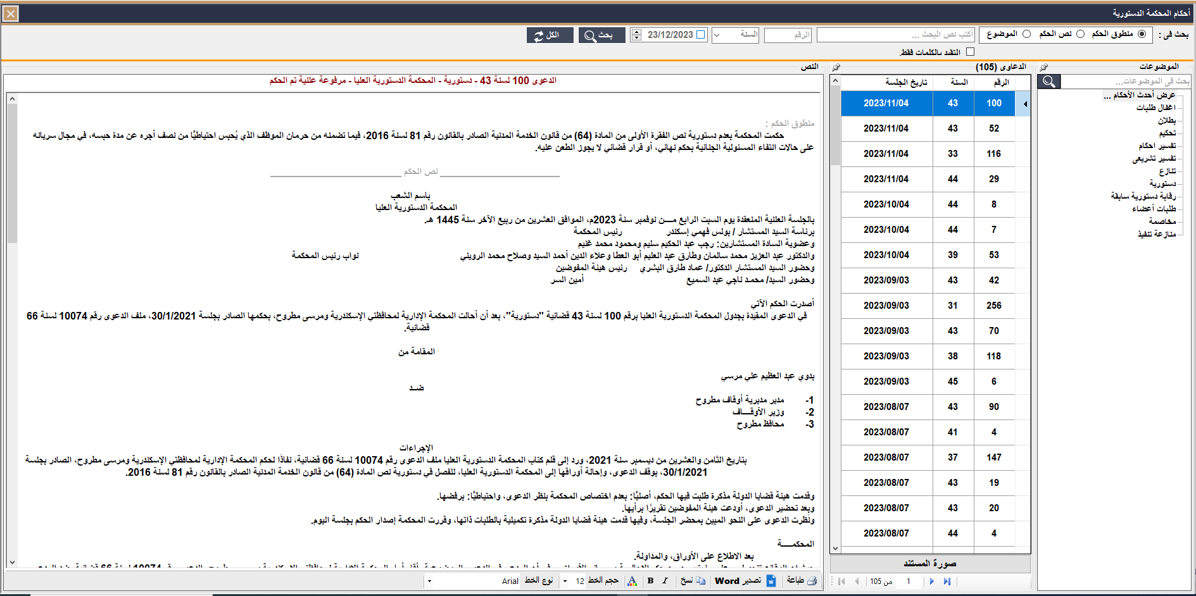The height and width of the screenshot is (596, 1196).
Task: Click the Italic formatting icon
Action: pos(665,581)
